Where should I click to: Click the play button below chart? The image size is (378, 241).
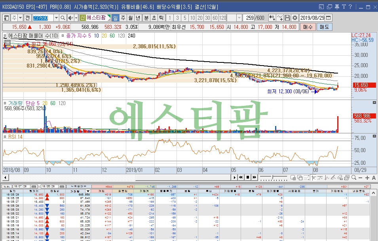pyautogui.click(x=234, y=177)
